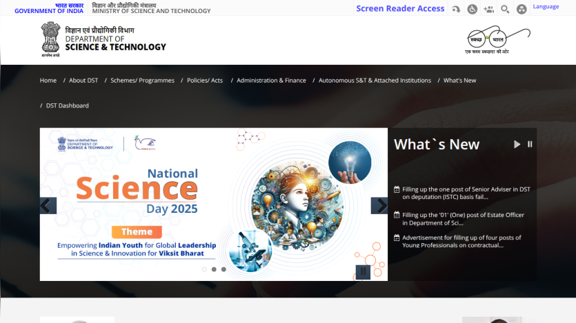Click the National Science Day 2025 banner
The height and width of the screenshot is (323, 576).
click(x=213, y=205)
